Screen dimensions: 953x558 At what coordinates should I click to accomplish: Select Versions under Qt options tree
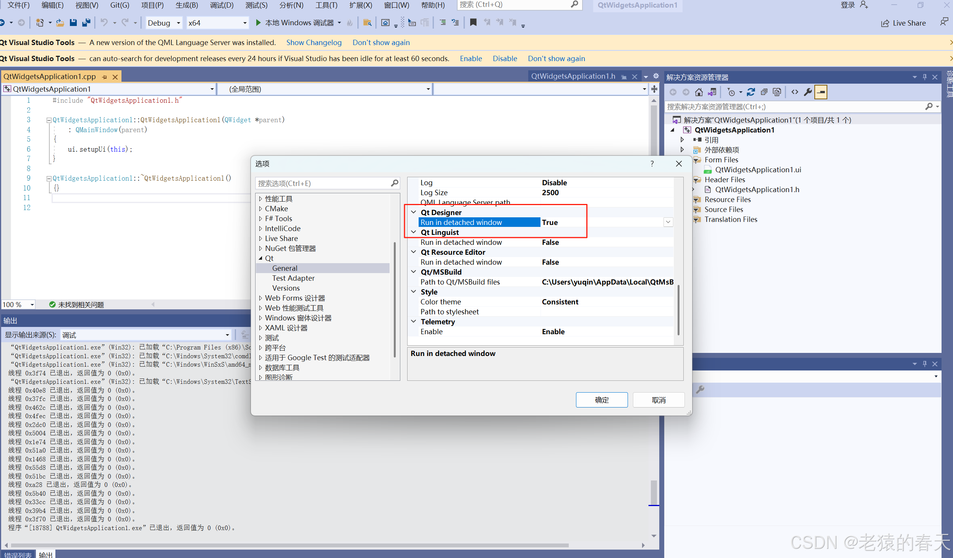click(x=286, y=288)
